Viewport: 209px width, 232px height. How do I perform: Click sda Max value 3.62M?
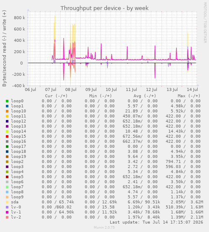pos(197,202)
